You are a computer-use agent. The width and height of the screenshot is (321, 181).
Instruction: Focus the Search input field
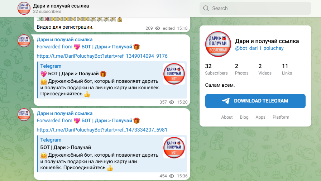[x=255, y=8]
